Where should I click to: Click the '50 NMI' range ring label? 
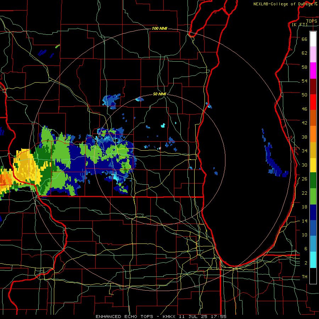(159, 94)
